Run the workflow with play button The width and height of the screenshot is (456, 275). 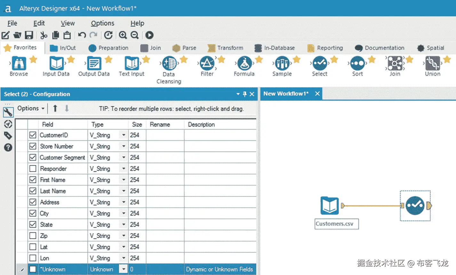(x=149, y=35)
